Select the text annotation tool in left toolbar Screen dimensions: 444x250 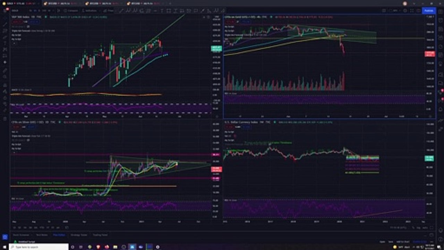5,43
